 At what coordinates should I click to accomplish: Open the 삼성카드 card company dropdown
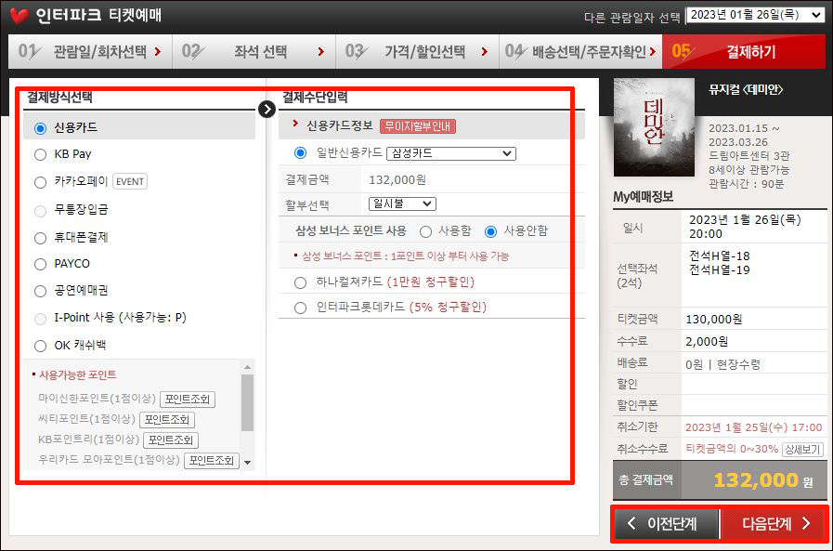pos(451,153)
